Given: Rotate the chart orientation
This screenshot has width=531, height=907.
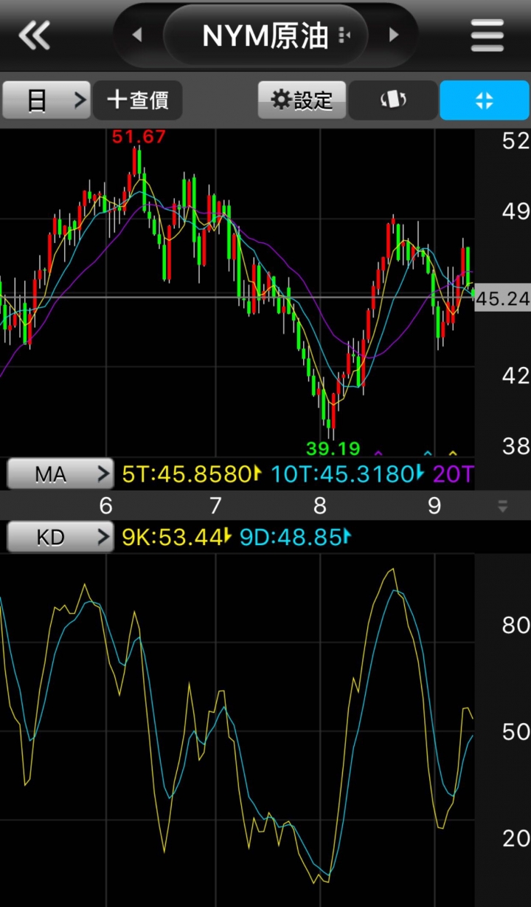Looking at the screenshot, I should tap(393, 100).
